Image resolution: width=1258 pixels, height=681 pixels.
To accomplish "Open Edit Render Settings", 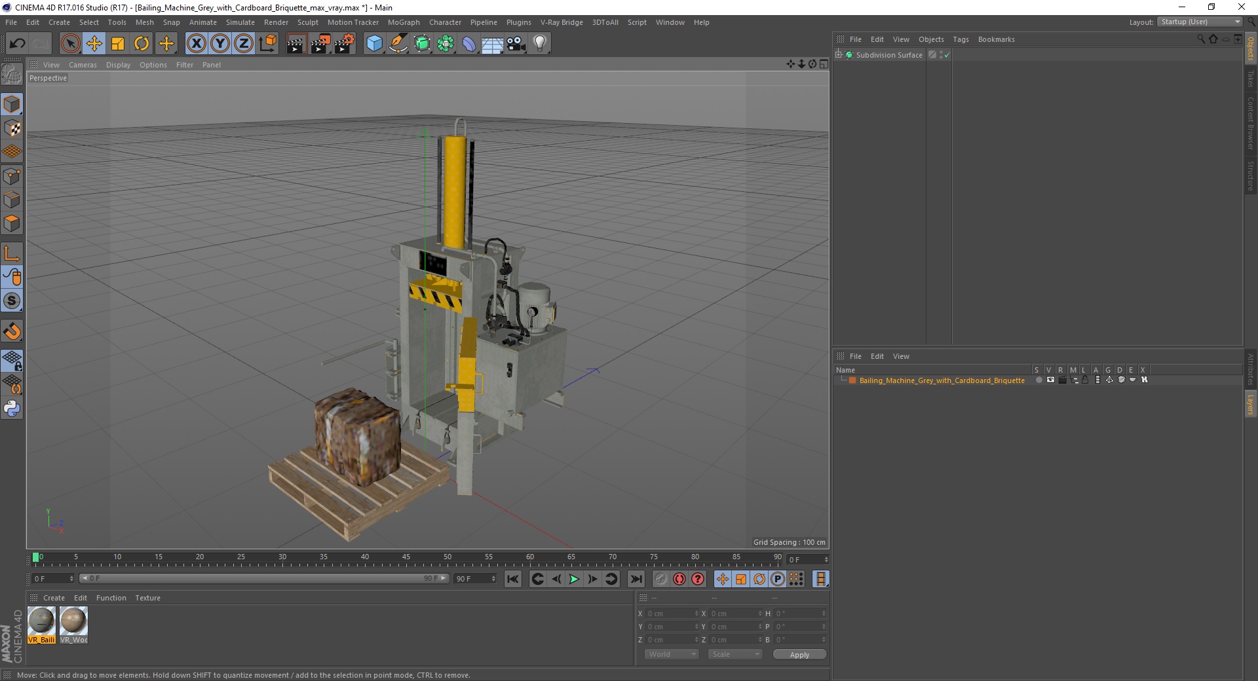I will pyautogui.click(x=345, y=44).
